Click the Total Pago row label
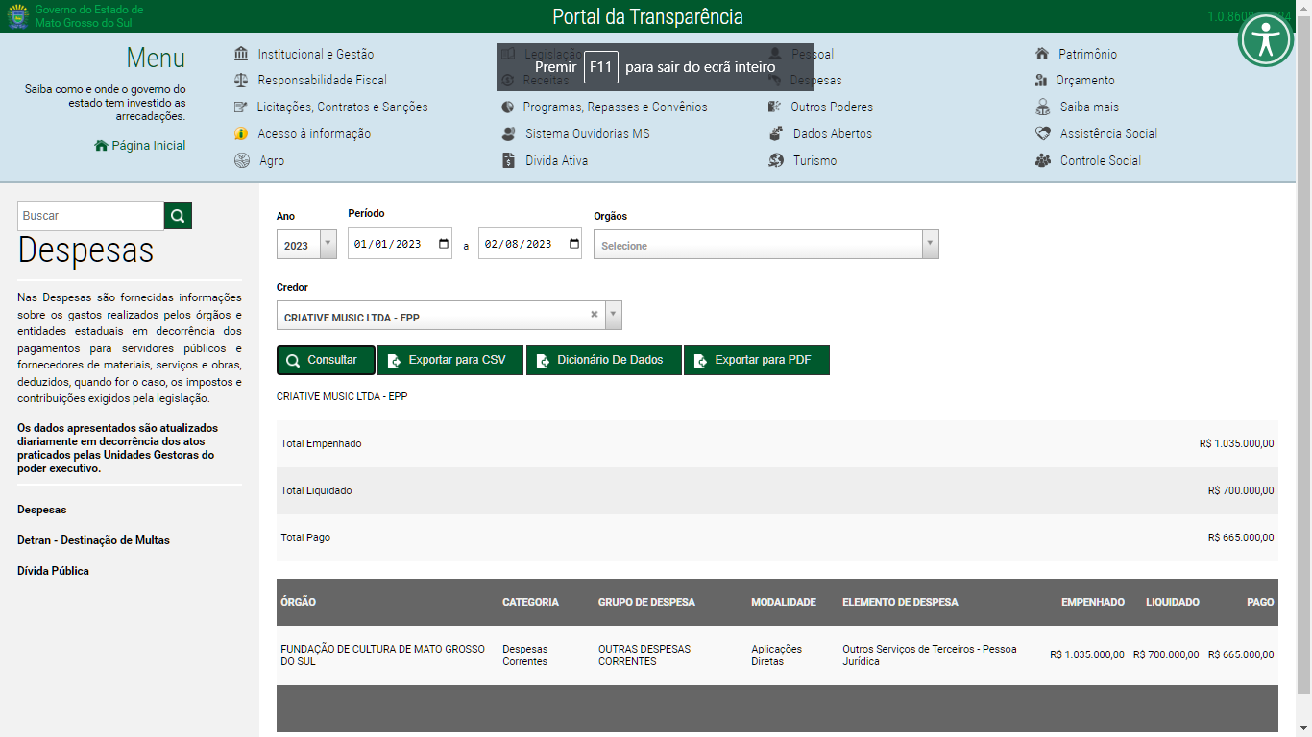The width and height of the screenshot is (1312, 737). click(x=305, y=537)
